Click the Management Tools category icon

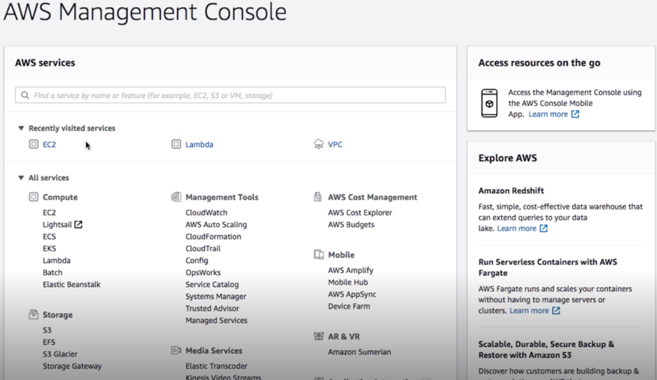[176, 197]
